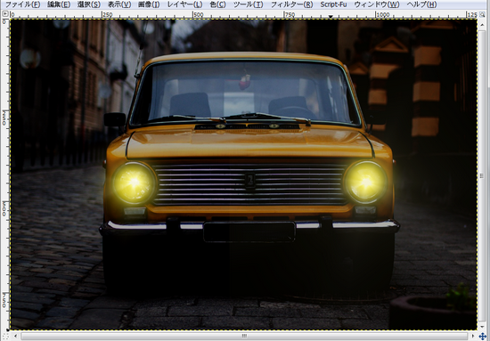Open the フィルター(R) menu
Screen dimensions: 490x341
pos(291,4)
